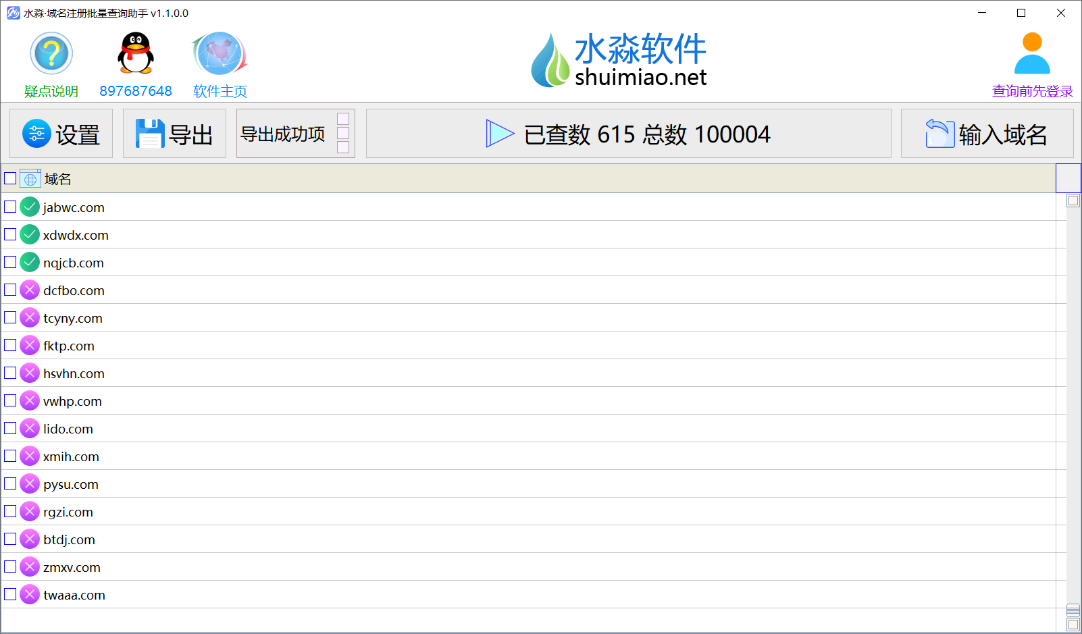This screenshot has width=1082, height=634.
Task: Click the purple X icon beside dcfbo.com
Action: [x=29, y=290]
